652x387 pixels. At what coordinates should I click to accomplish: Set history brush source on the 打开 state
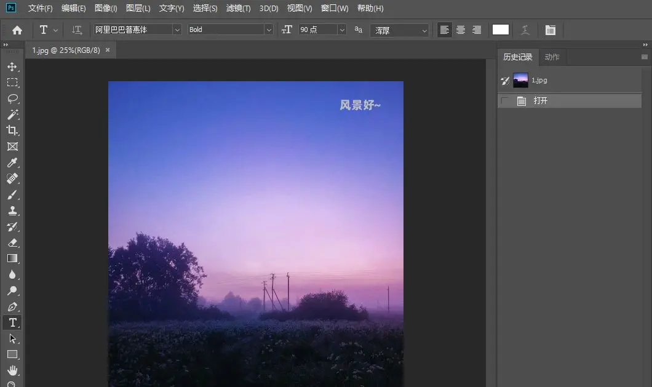[506, 100]
